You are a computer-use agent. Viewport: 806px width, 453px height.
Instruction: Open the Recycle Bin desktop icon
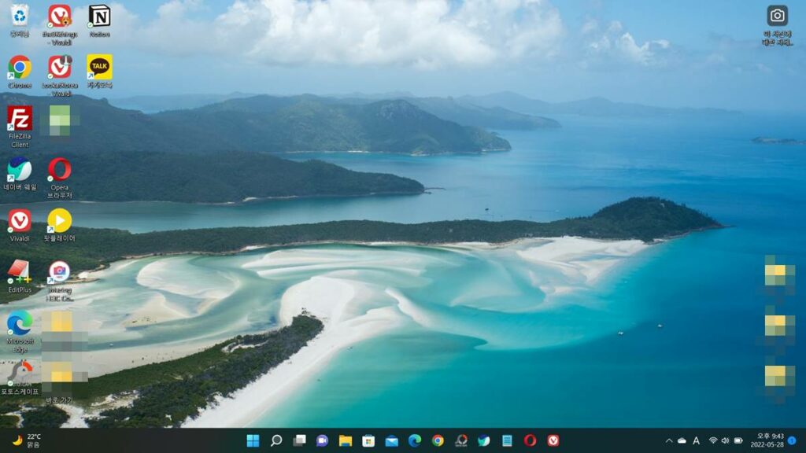click(20, 17)
